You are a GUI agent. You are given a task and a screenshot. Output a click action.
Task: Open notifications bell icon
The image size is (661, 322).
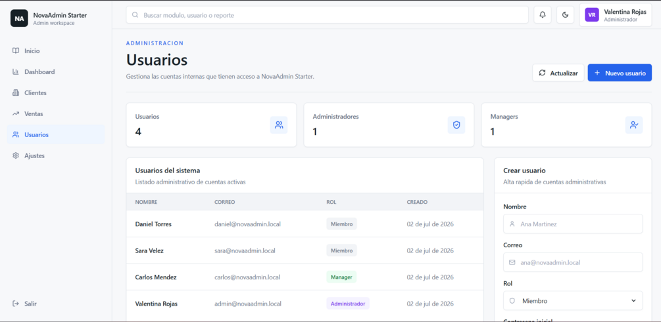[x=543, y=14]
